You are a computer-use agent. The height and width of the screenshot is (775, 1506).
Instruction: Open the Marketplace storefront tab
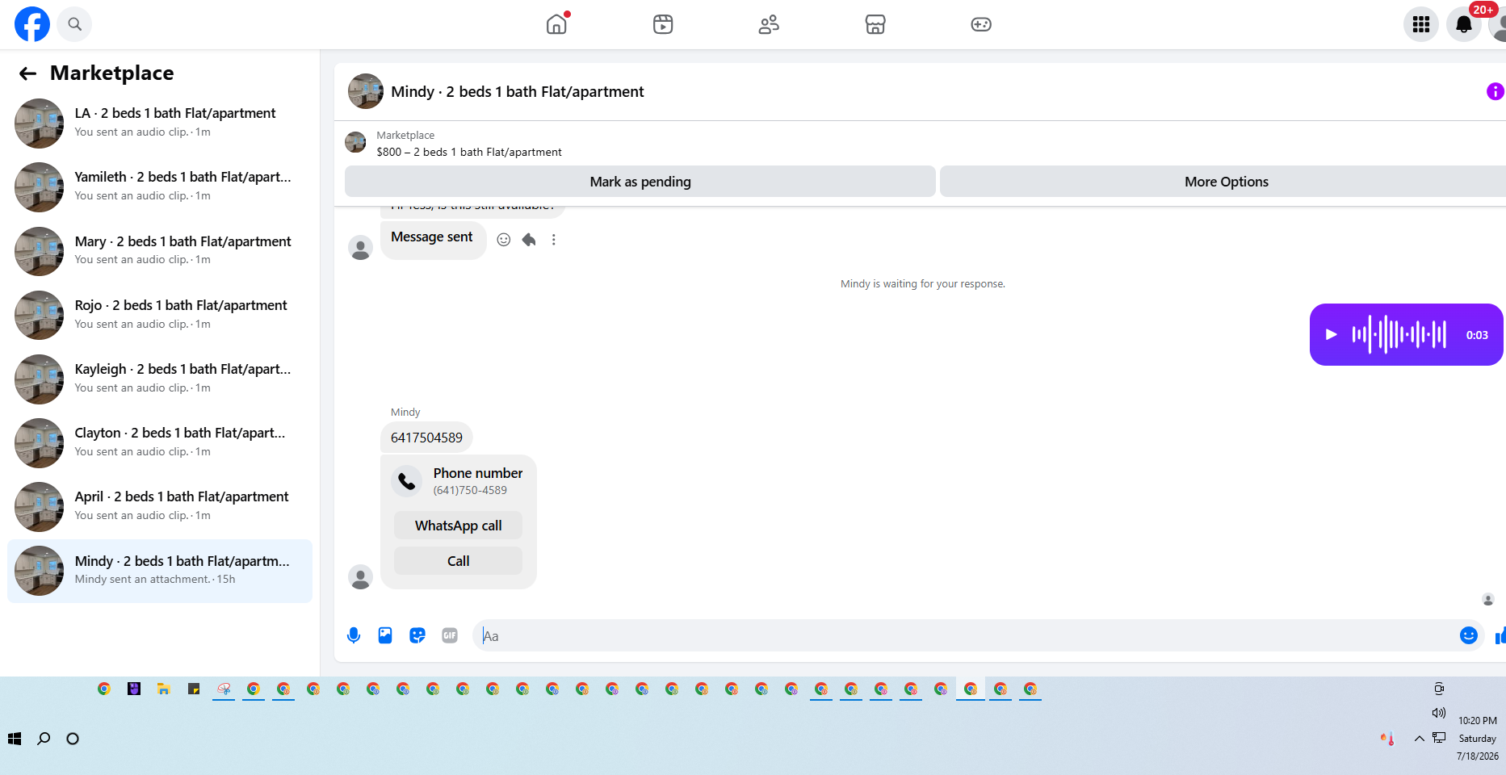(x=875, y=24)
